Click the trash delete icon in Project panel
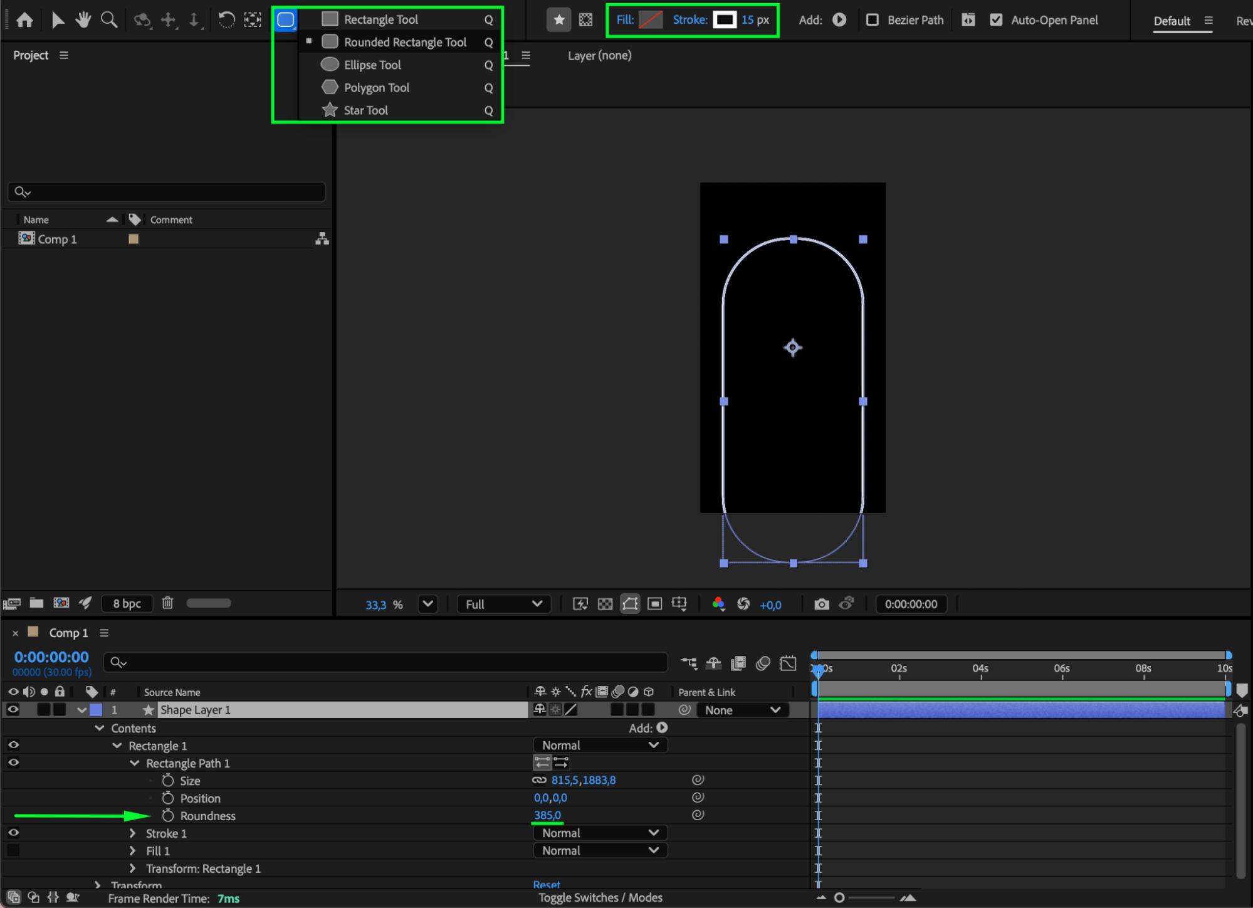 (x=167, y=603)
